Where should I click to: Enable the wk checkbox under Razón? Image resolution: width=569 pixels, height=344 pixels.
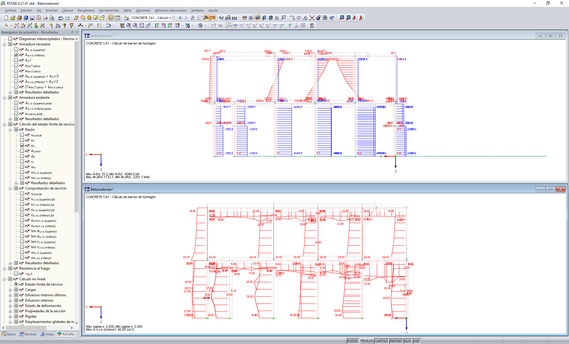point(22,167)
